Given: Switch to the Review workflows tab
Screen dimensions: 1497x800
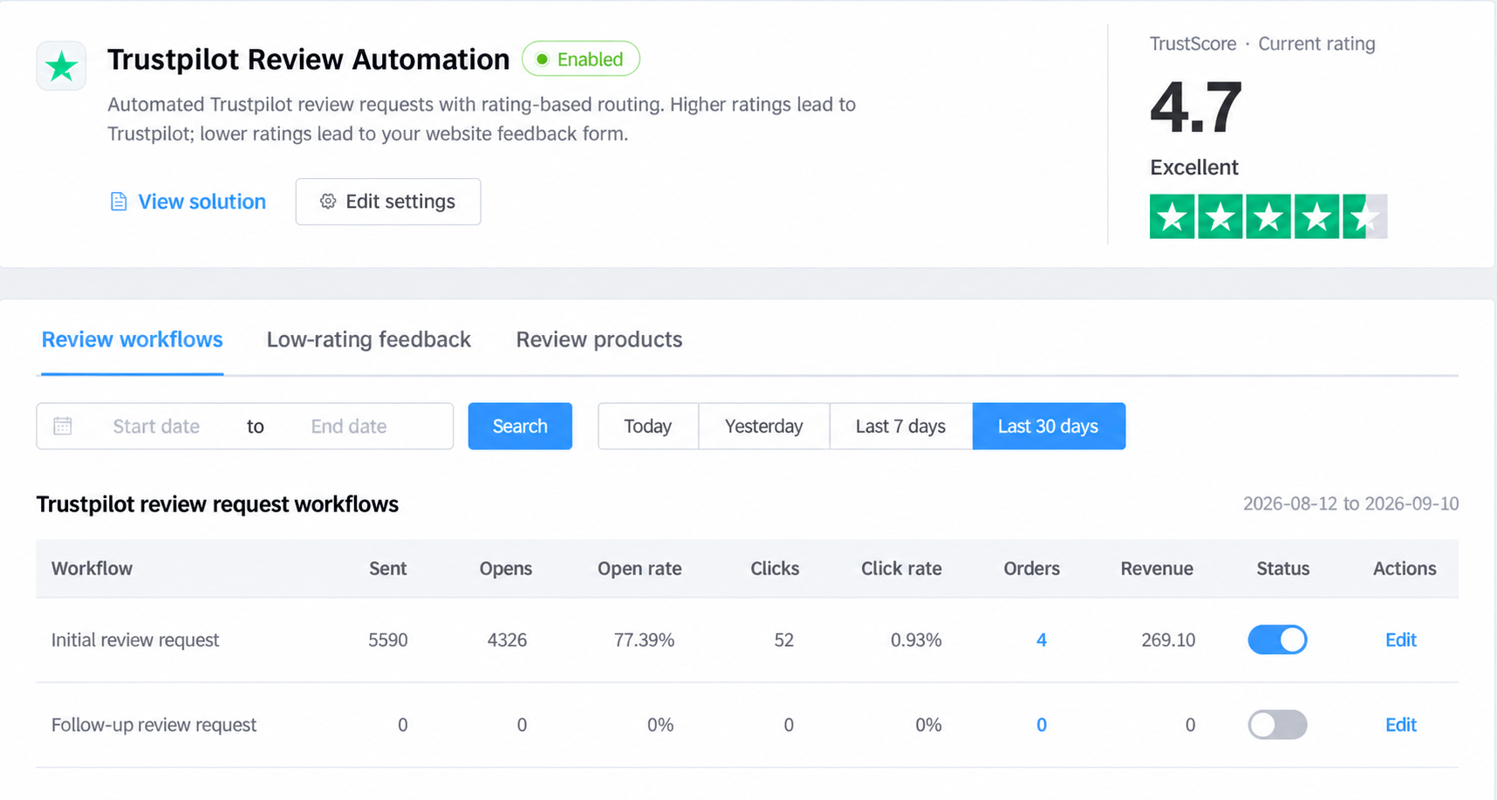Looking at the screenshot, I should click(133, 339).
